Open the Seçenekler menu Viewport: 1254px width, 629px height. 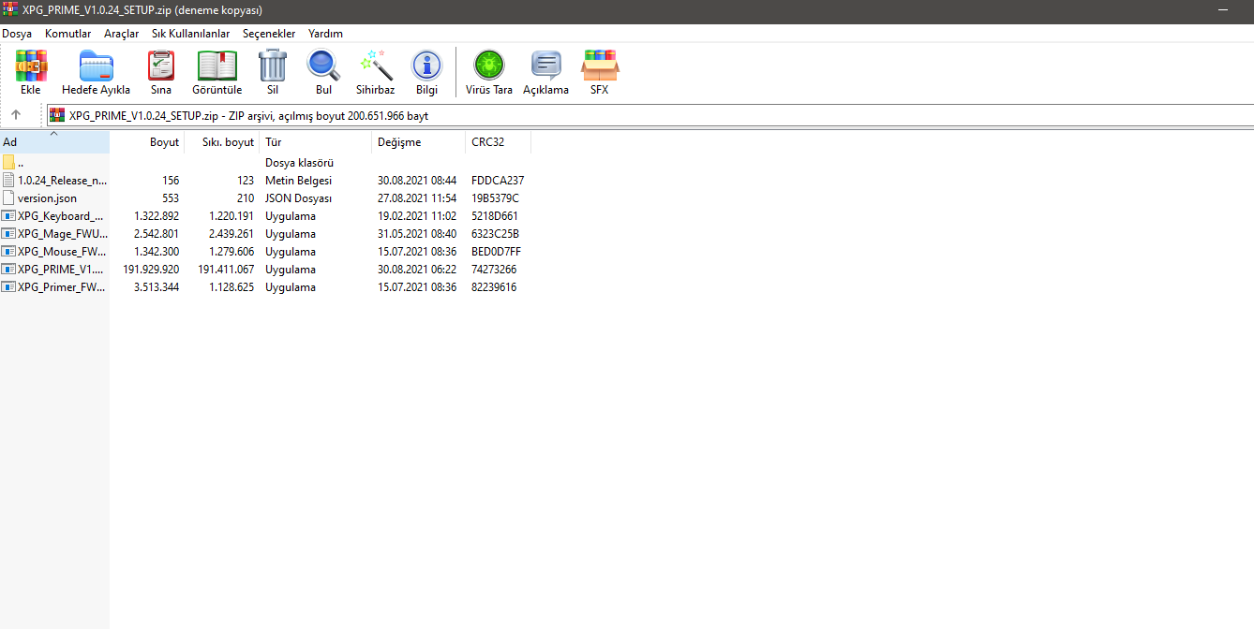click(269, 34)
